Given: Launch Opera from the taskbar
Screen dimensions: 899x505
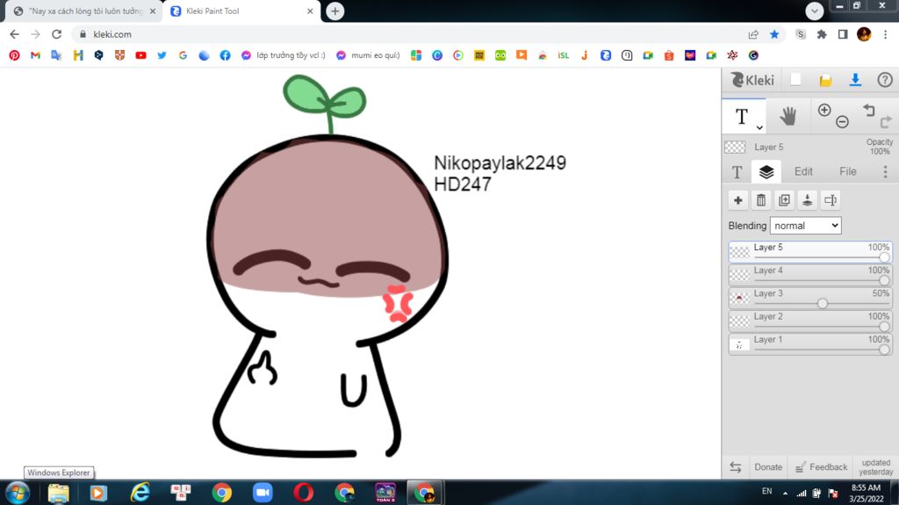Looking at the screenshot, I should [303, 493].
